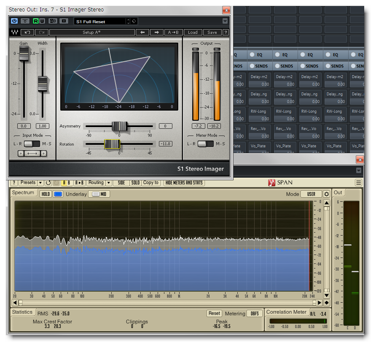Switch to the Spectrum tab
Viewport: 376px width, 347px height.
[23, 192]
